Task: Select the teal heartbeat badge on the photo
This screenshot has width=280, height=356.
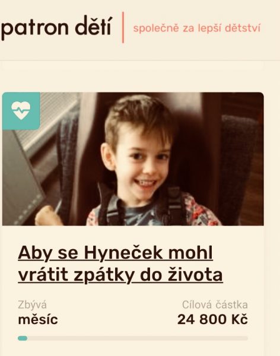Action: point(21,111)
